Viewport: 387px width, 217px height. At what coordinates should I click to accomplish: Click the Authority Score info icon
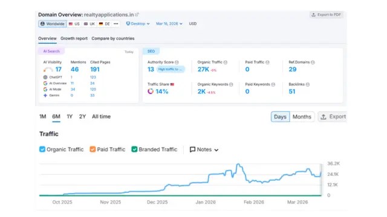pyautogui.click(x=177, y=63)
